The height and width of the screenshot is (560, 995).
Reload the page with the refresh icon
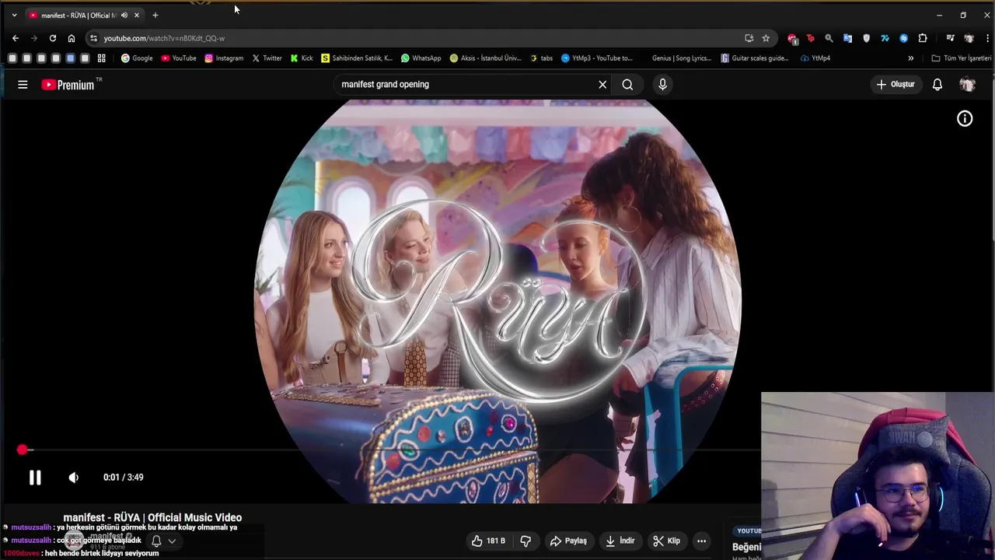coord(52,38)
